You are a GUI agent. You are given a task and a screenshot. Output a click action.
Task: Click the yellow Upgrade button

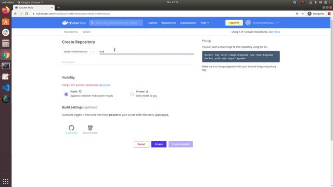coord(234,23)
